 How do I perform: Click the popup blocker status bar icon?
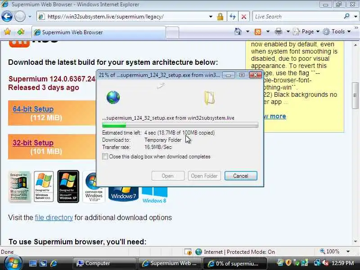click(x=188, y=252)
